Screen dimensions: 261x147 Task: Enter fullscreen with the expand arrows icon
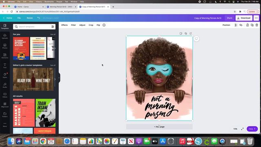(x=242, y=129)
